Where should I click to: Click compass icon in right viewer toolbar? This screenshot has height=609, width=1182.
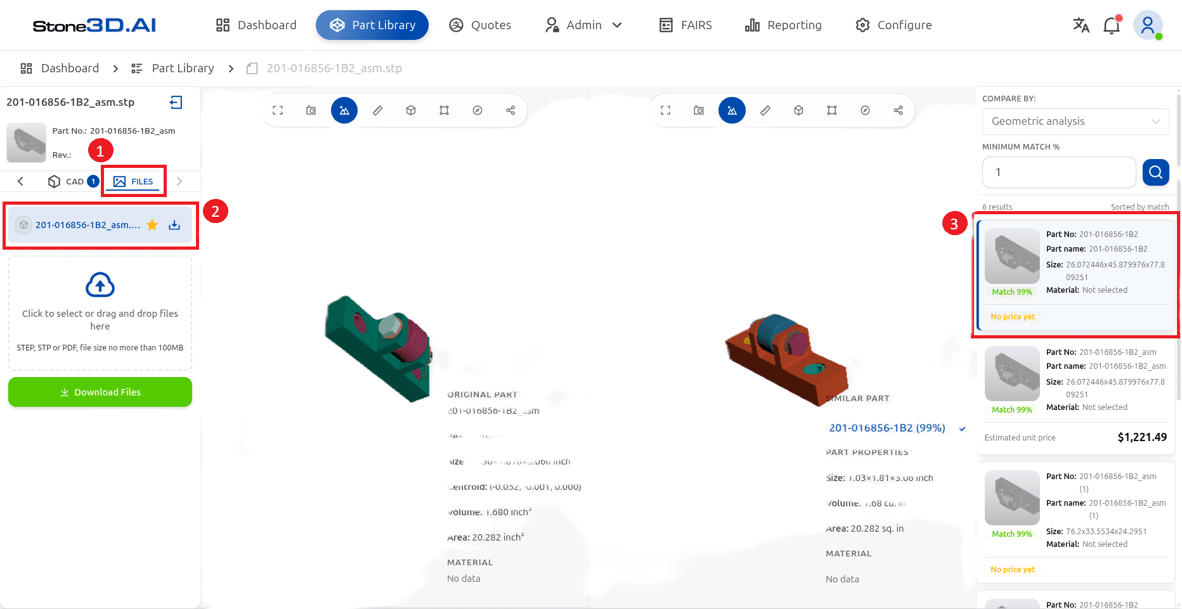tap(865, 110)
